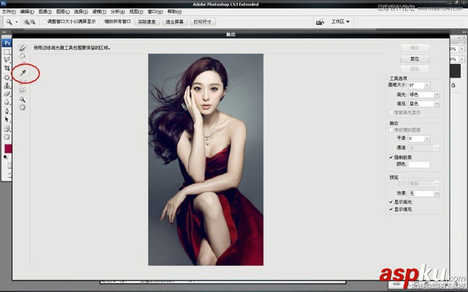Select the Crop tool in Photoshop toolbox
This screenshot has width=468, height=292.
[x=7, y=68]
